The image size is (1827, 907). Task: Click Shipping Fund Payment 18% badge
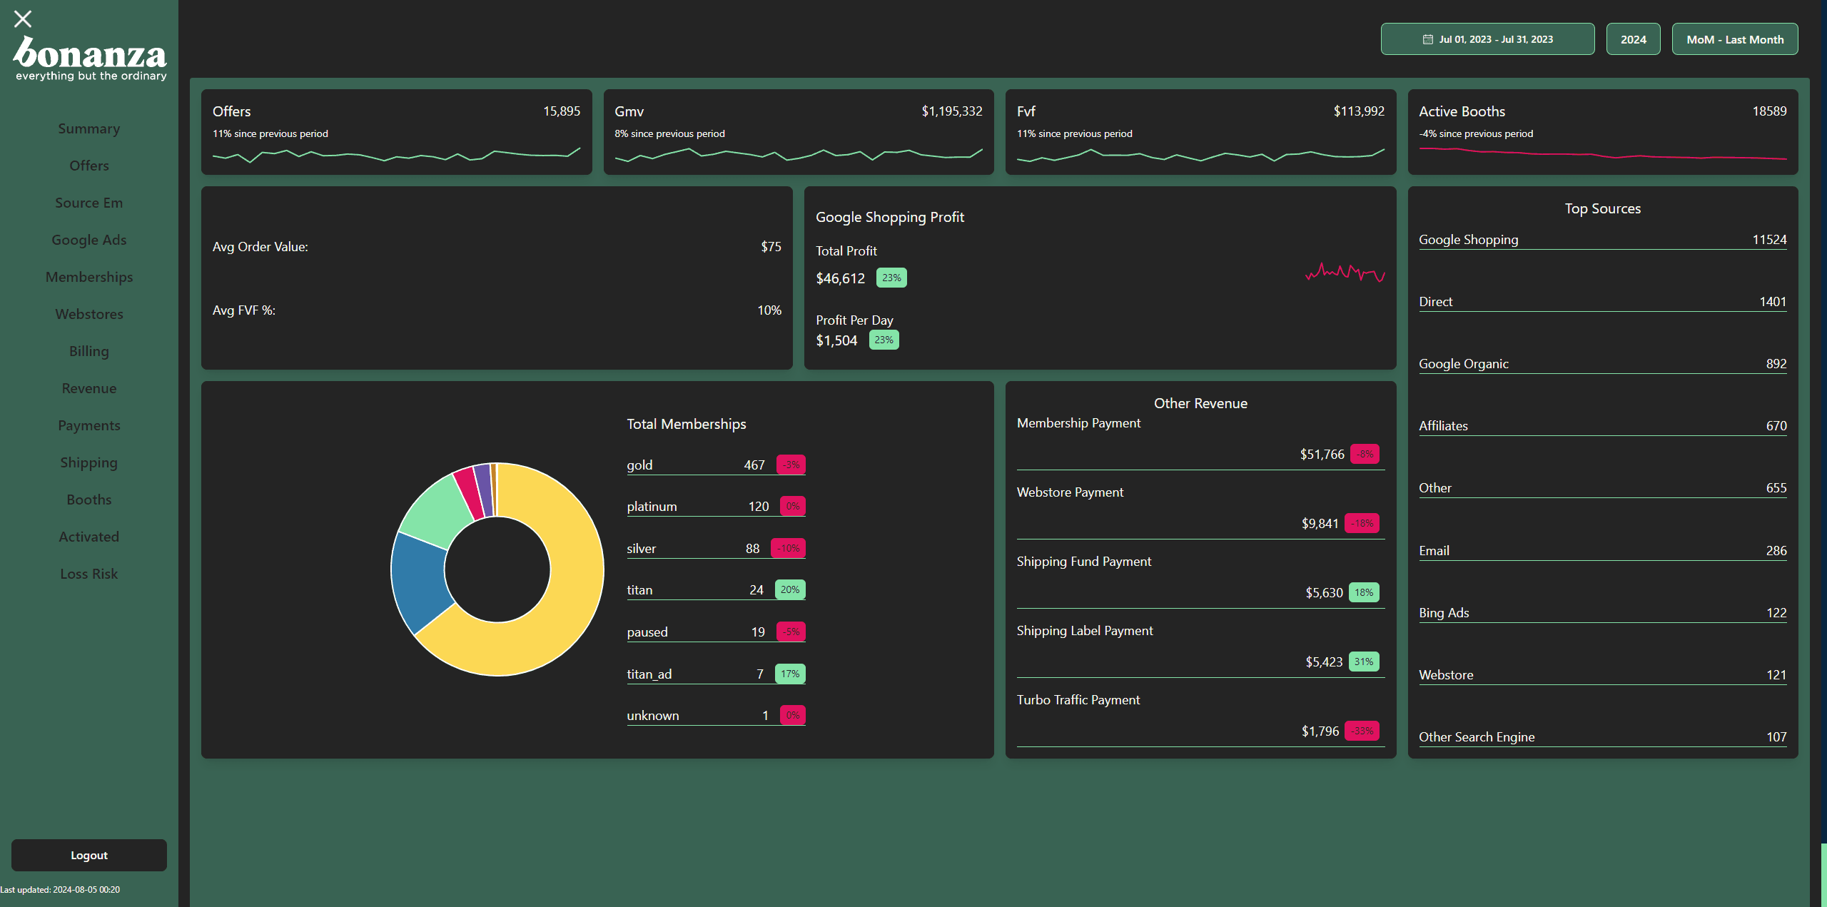tap(1364, 592)
